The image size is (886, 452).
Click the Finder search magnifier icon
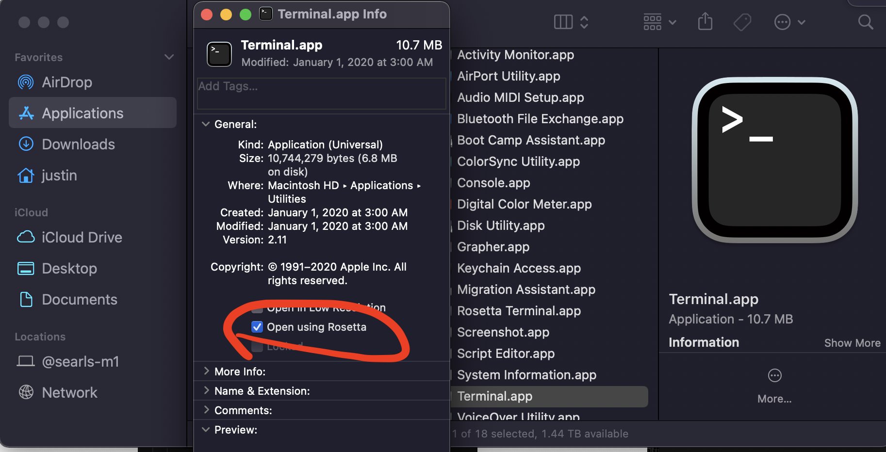(x=866, y=22)
